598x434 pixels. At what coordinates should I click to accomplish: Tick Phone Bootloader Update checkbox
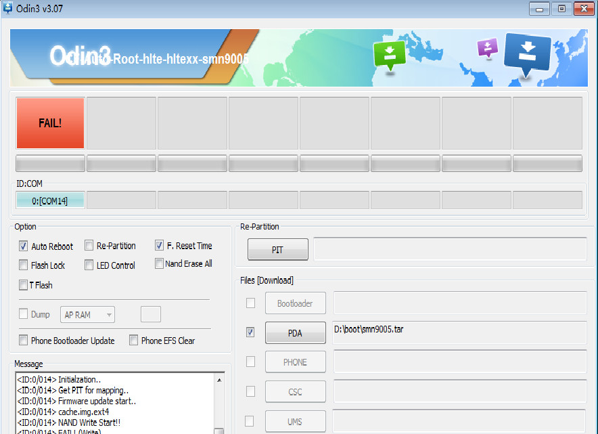23,340
